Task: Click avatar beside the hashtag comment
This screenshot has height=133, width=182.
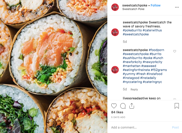Action: click(x=115, y=70)
